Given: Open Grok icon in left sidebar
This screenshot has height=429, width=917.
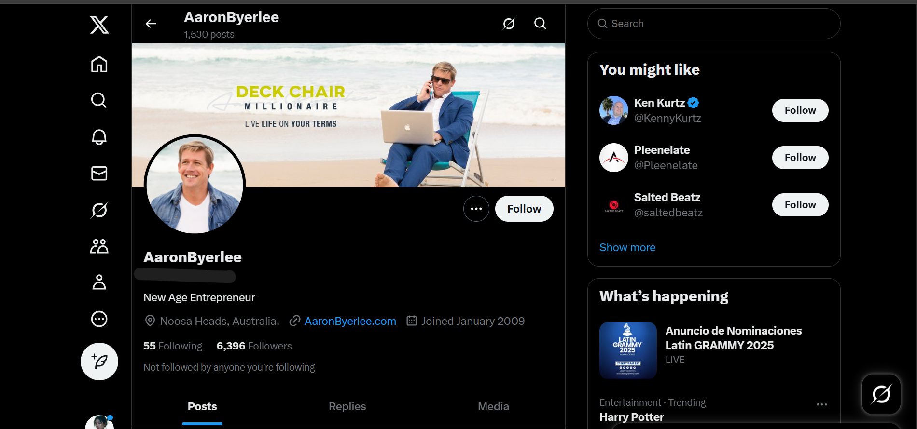Looking at the screenshot, I should click(x=99, y=210).
